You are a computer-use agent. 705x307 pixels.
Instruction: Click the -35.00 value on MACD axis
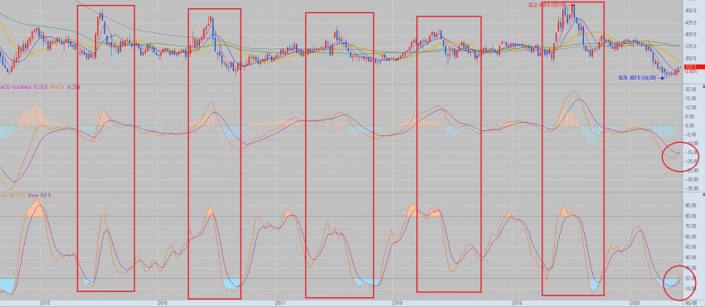coord(691,188)
